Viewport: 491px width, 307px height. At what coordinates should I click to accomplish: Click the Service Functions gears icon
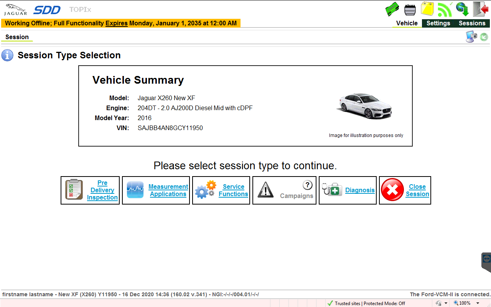pyautogui.click(x=206, y=190)
